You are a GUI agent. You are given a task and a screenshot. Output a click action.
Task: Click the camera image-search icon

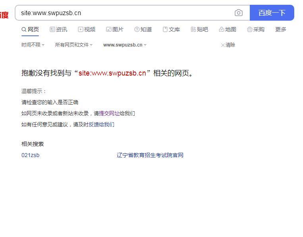point(238,13)
